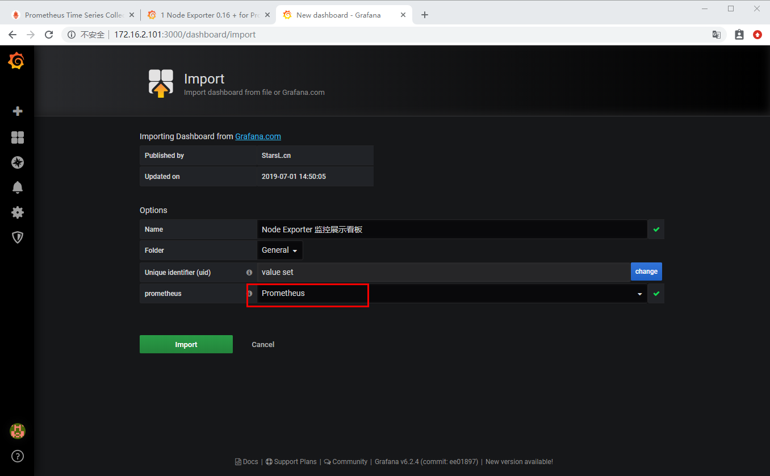Click browser forward arrow
This screenshot has width=770, height=476.
tap(31, 35)
